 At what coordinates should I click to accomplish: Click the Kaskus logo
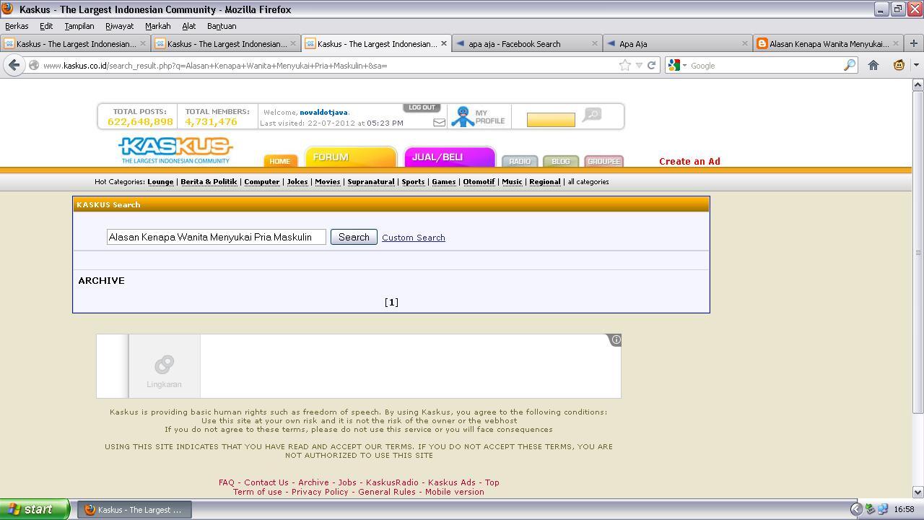click(x=175, y=150)
